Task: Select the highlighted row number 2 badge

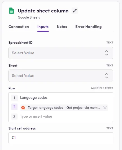Action: (x=14, y=107)
